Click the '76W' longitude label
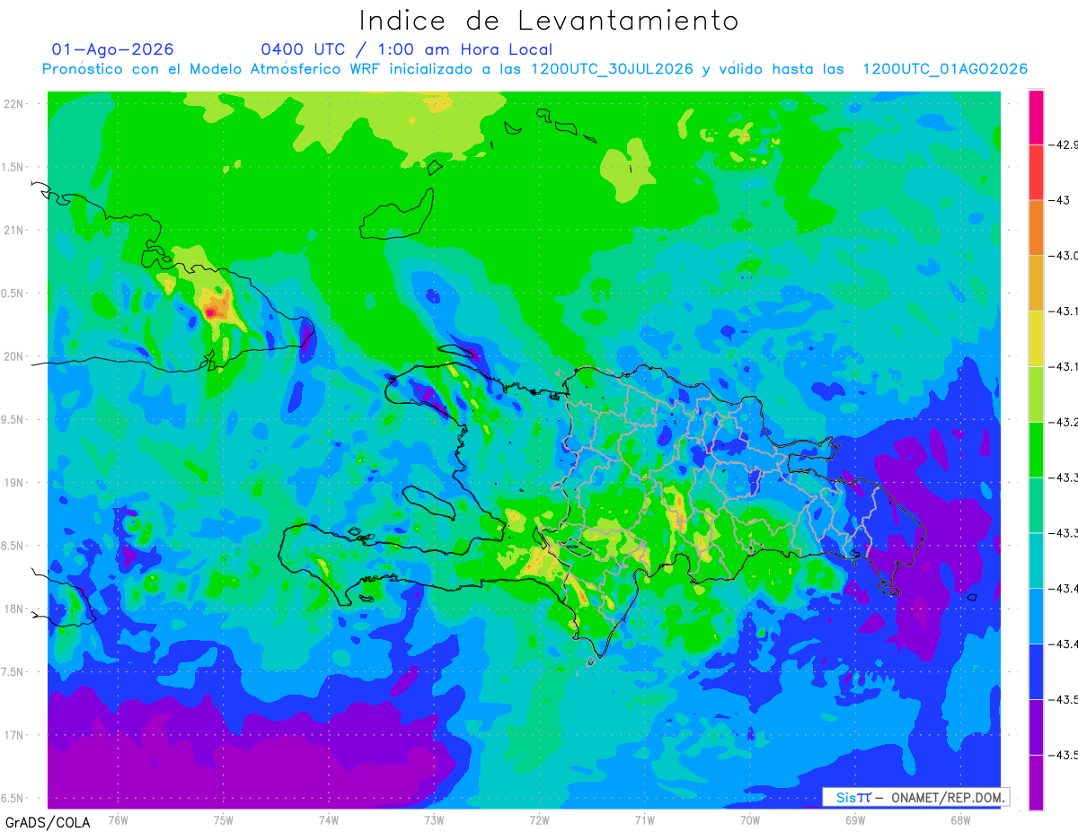Viewport: 1078px width, 832px height. pos(118,820)
